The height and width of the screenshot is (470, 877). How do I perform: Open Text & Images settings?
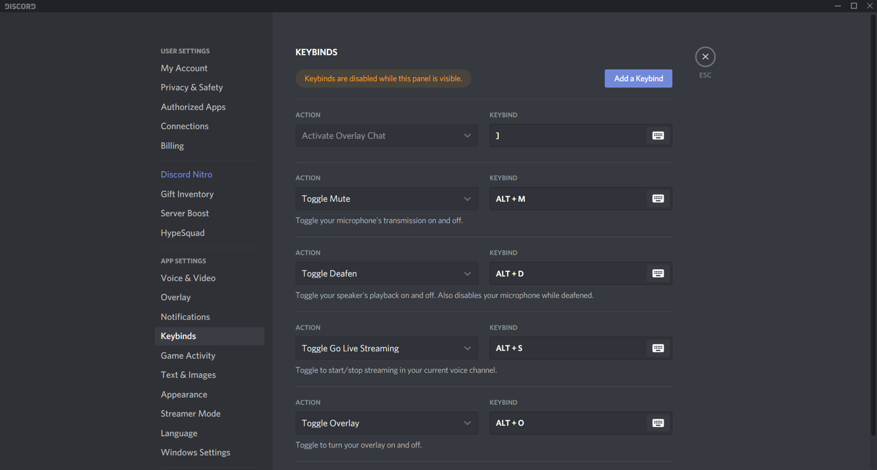(210, 375)
